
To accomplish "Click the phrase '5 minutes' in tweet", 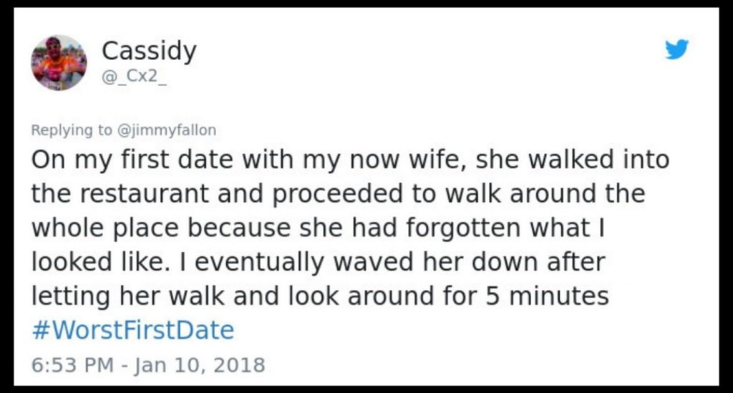I will click(x=547, y=296).
